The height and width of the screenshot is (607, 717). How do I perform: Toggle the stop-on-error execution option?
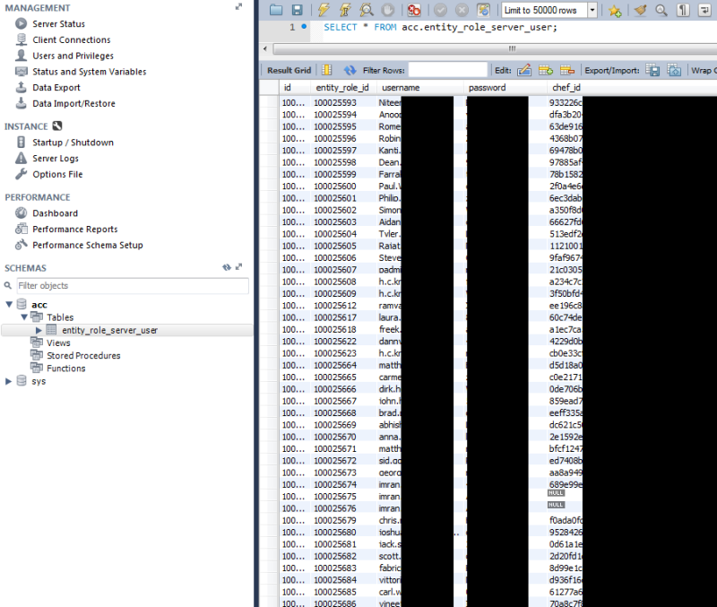[414, 10]
